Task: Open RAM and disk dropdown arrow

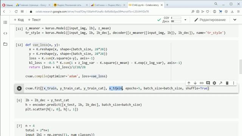Action: 185,20
